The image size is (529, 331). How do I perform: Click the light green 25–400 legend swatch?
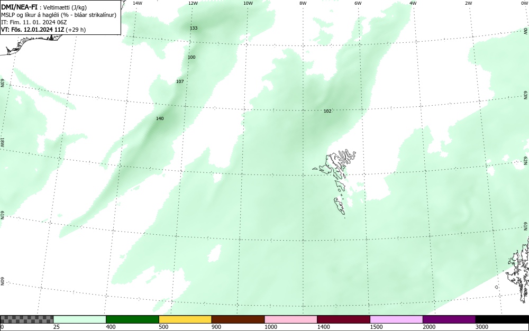click(80, 319)
